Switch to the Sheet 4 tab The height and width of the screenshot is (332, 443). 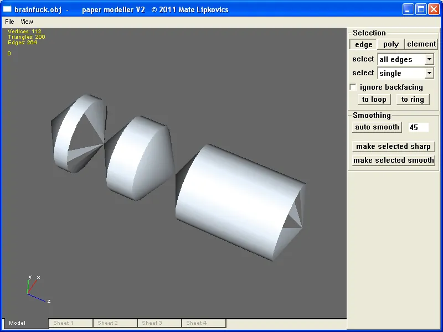(x=204, y=323)
